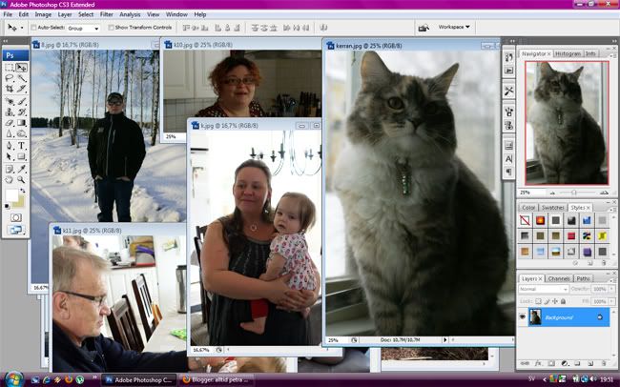
Task: Activate the Hand tool
Action: tap(10, 177)
